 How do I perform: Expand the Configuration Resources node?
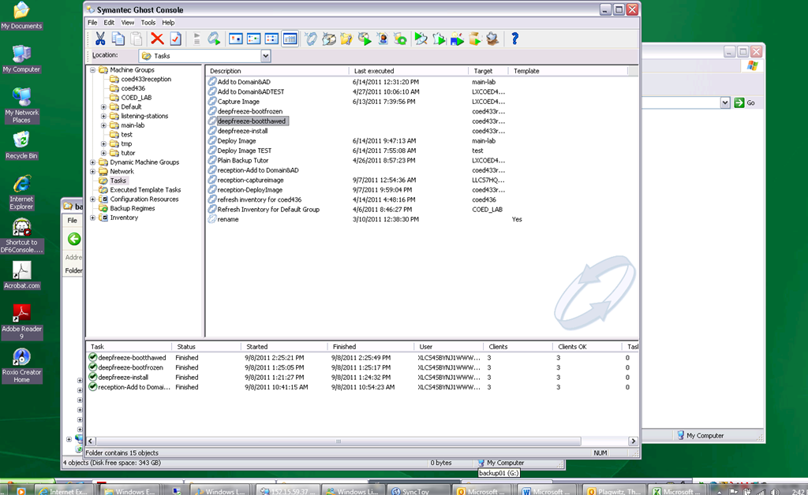[92, 199]
